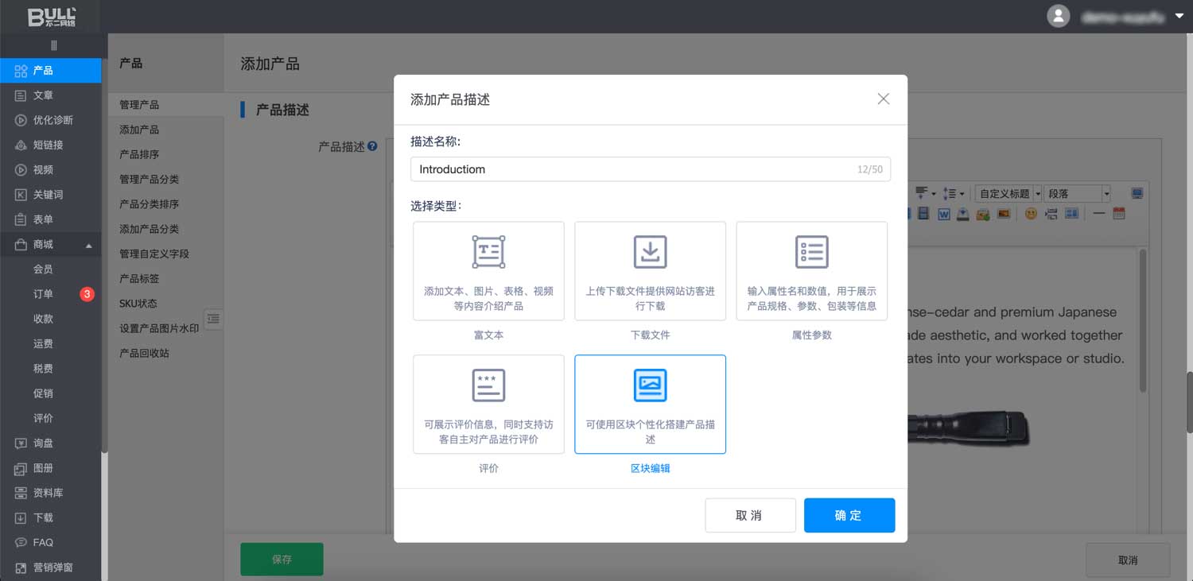Confirm with the blue 确定 button

pyautogui.click(x=849, y=515)
